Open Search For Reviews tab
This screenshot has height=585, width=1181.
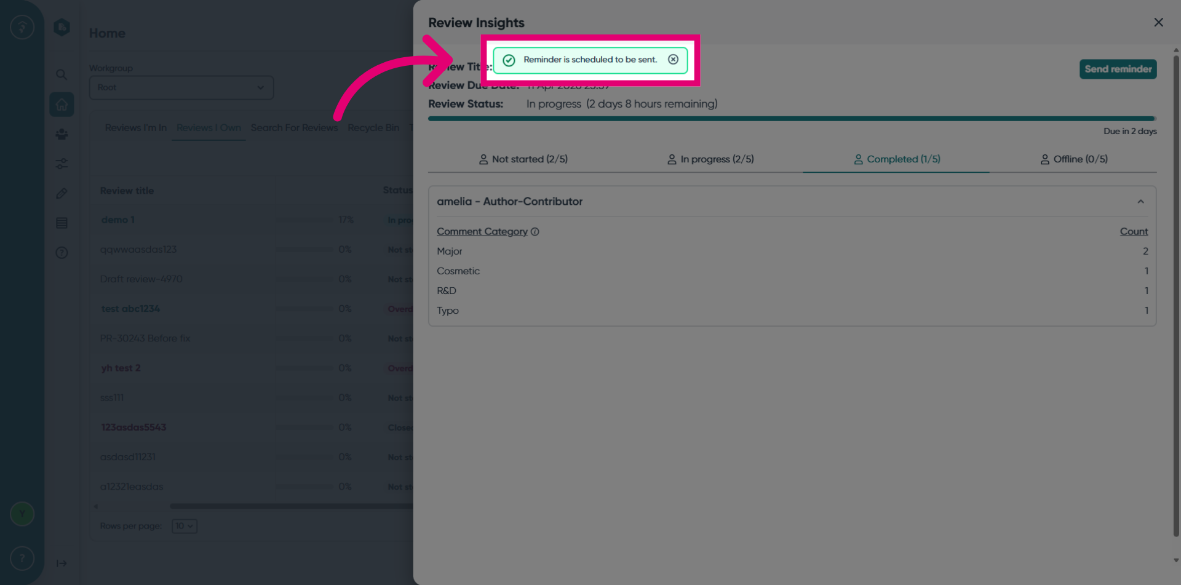[294, 128]
